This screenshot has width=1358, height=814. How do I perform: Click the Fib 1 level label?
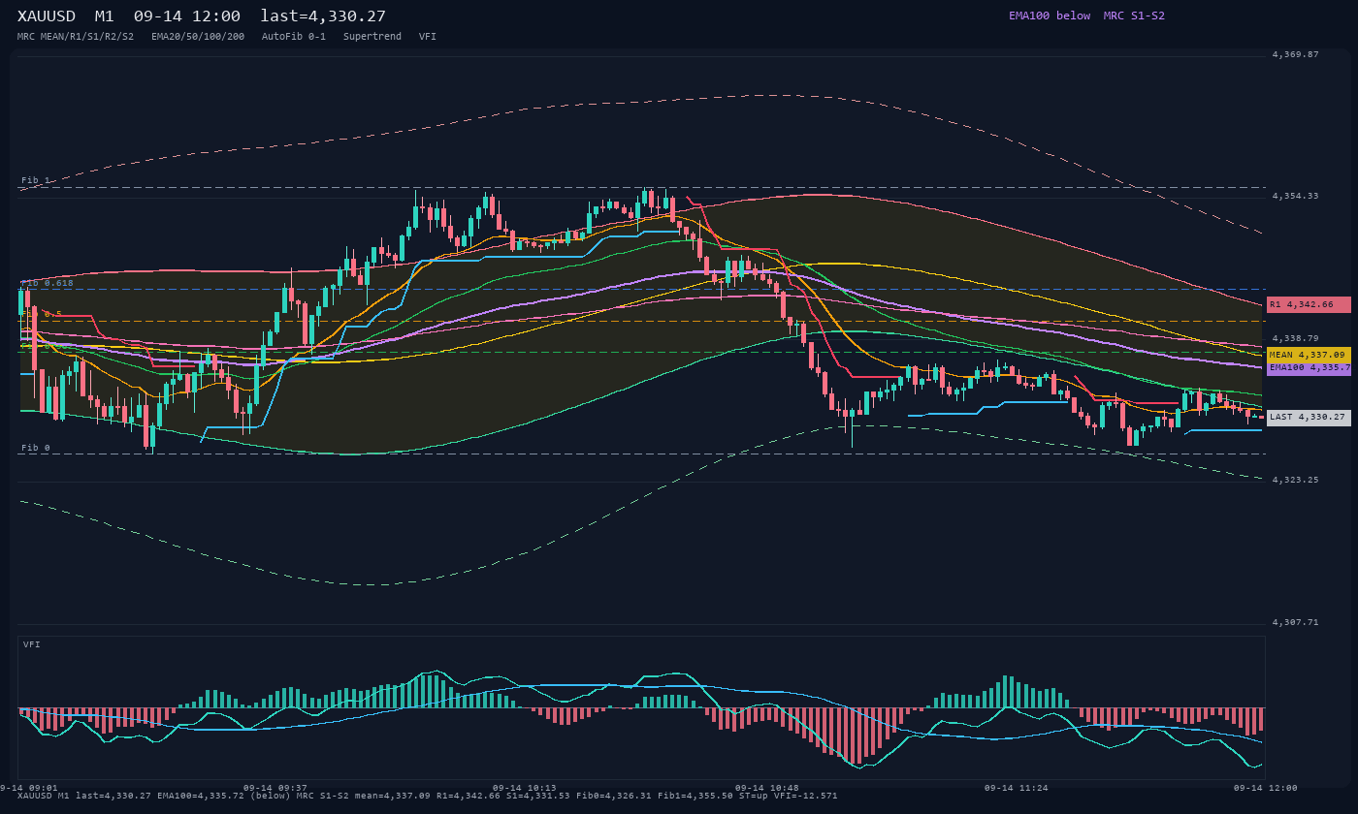point(36,180)
